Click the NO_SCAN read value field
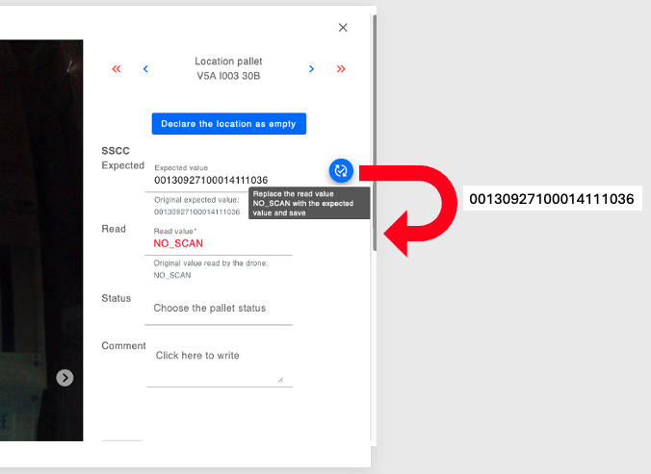The image size is (651, 474). [221, 243]
